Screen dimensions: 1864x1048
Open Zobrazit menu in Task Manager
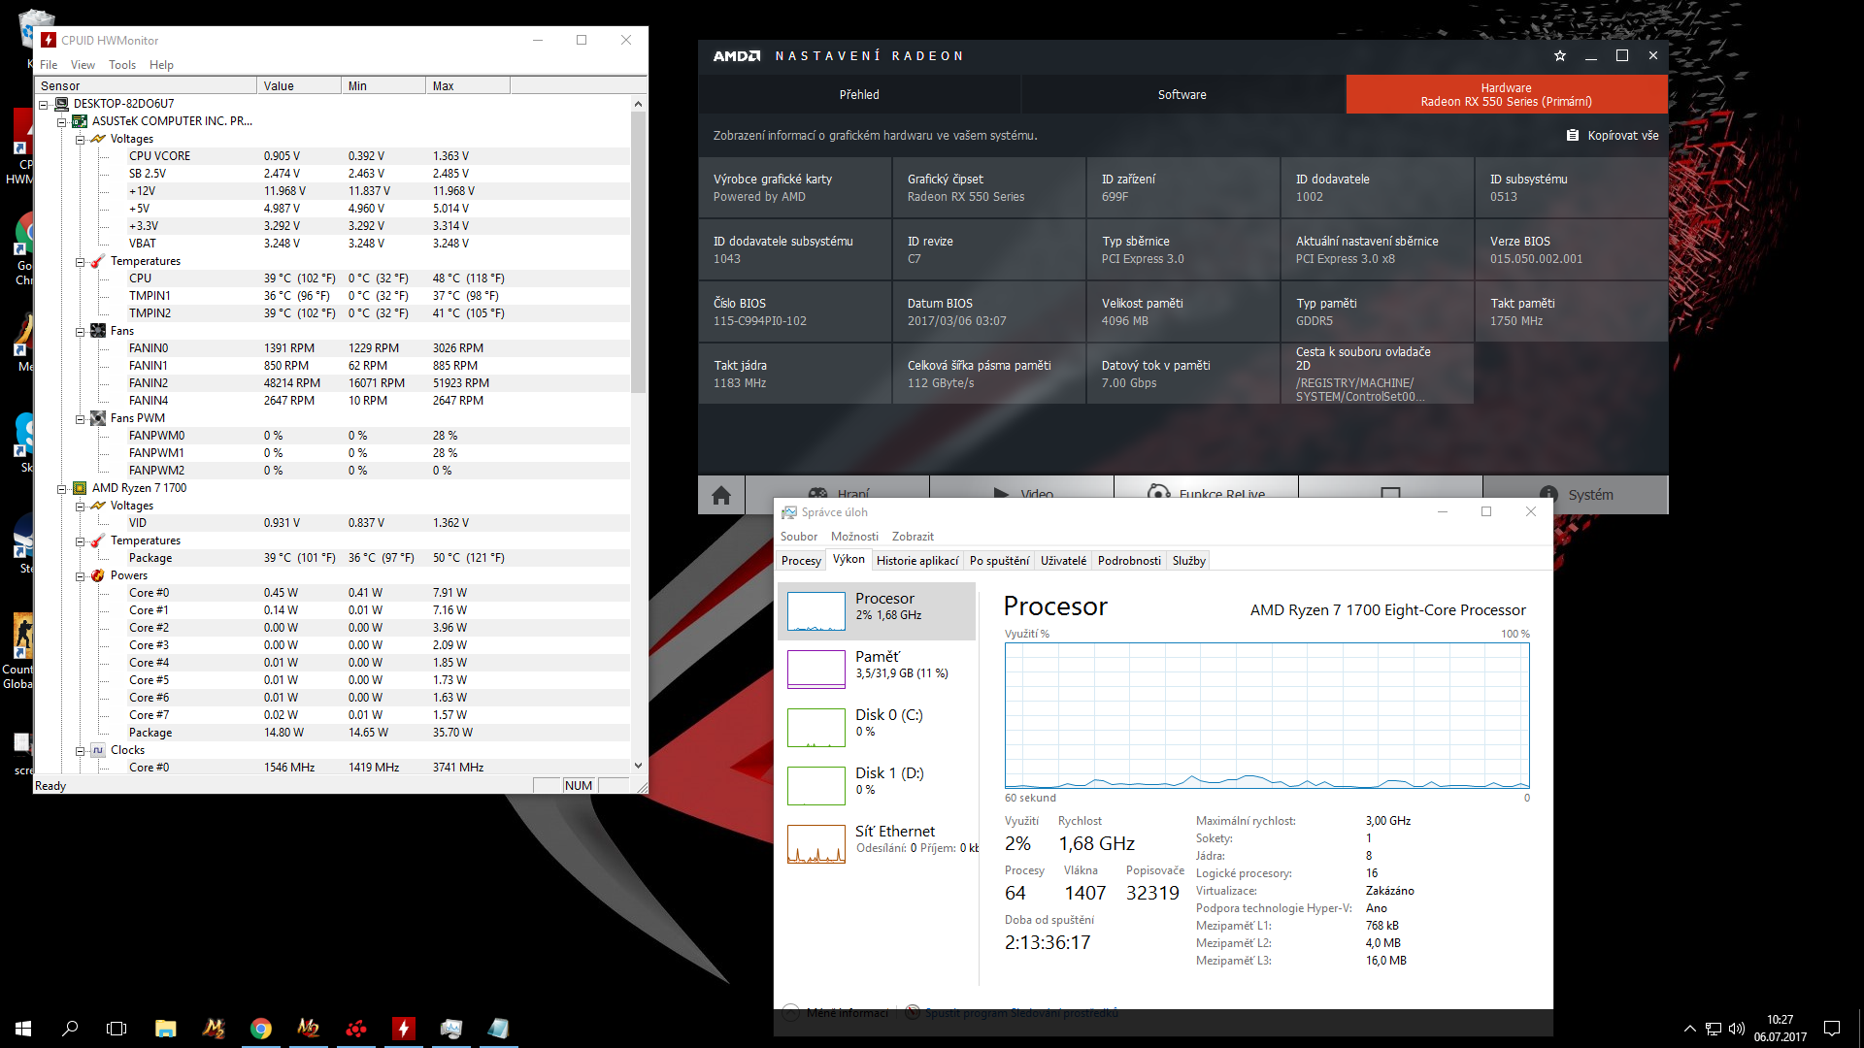[913, 537]
